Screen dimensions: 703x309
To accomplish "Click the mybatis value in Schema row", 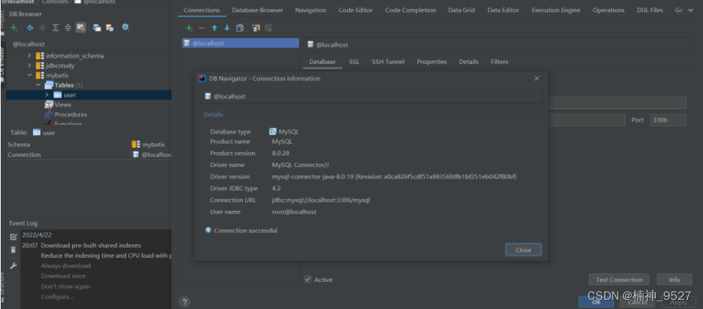I will (x=153, y=144).
